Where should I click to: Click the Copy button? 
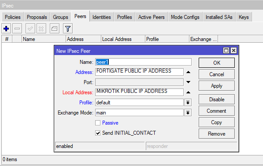click(x=217, y=122)
